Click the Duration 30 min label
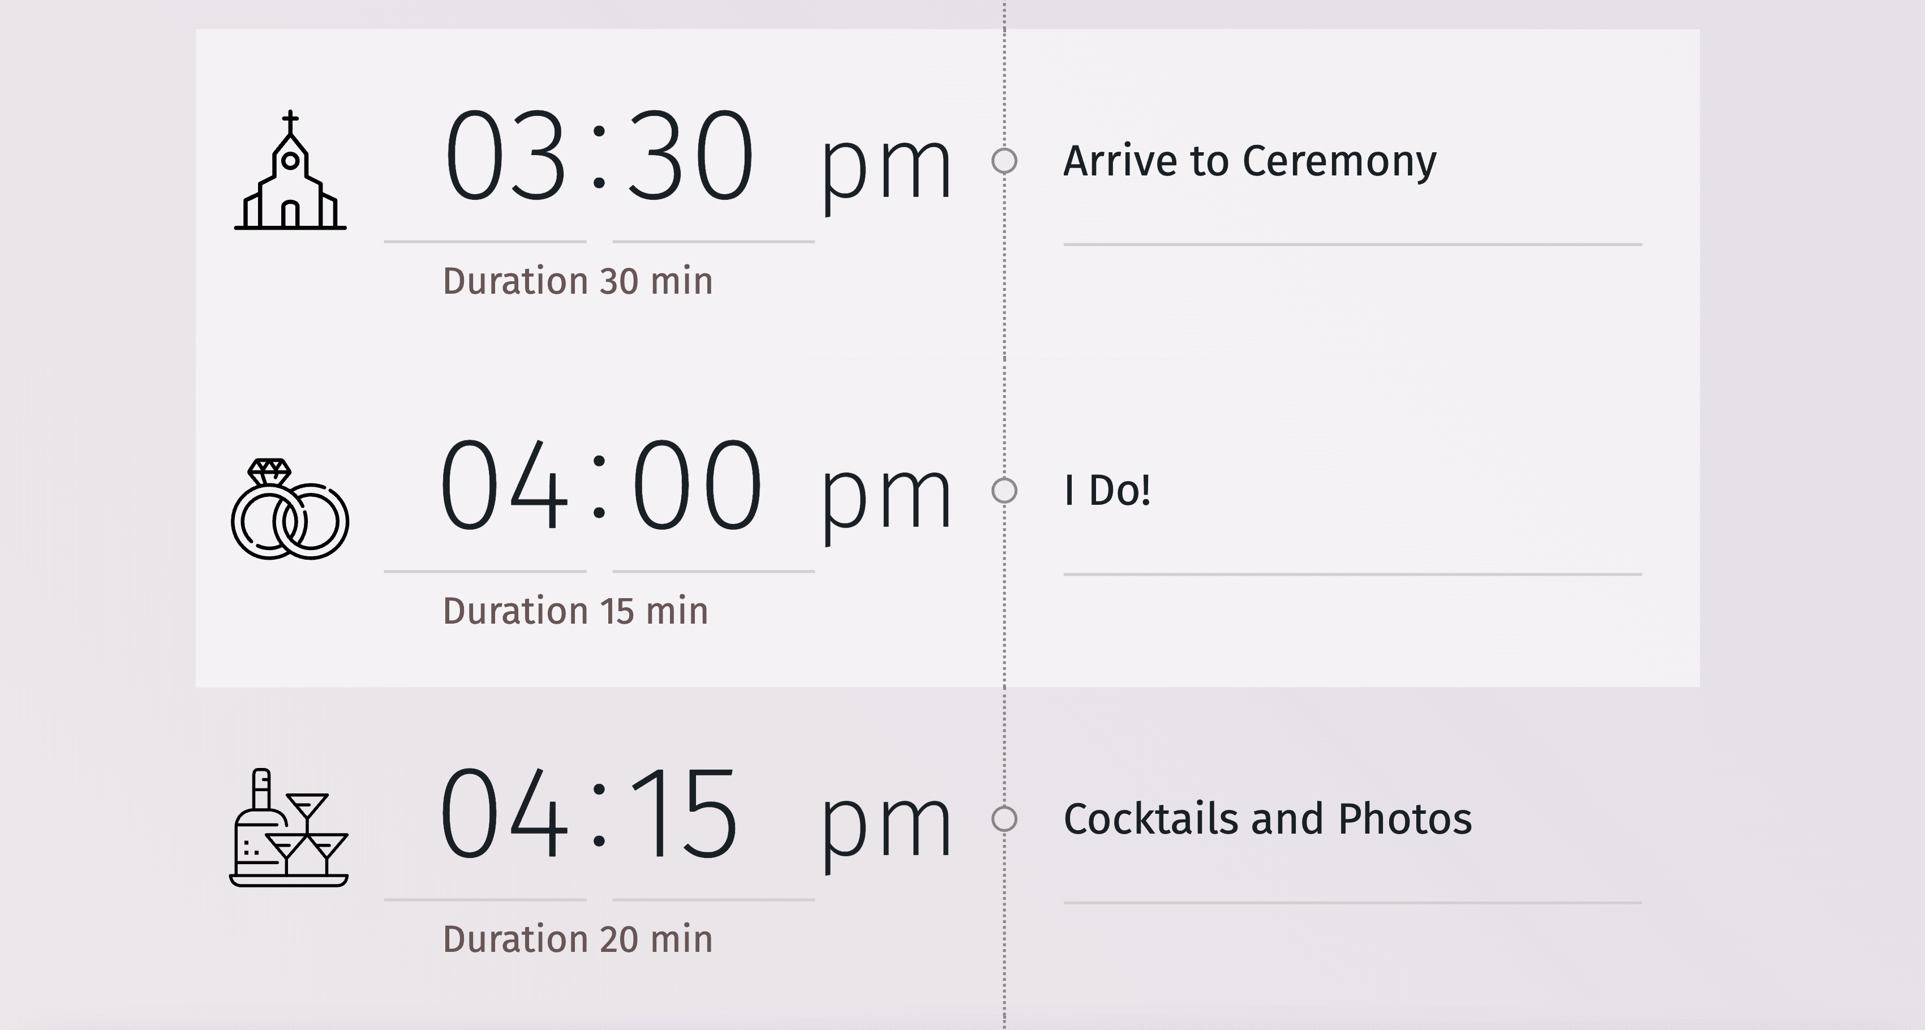Viewport: 1925px width, 1030px height. (578, 281)
